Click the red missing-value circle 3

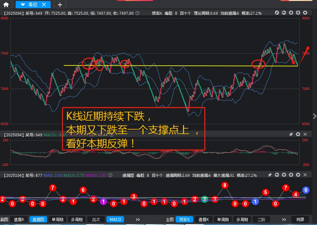[134, 196]
